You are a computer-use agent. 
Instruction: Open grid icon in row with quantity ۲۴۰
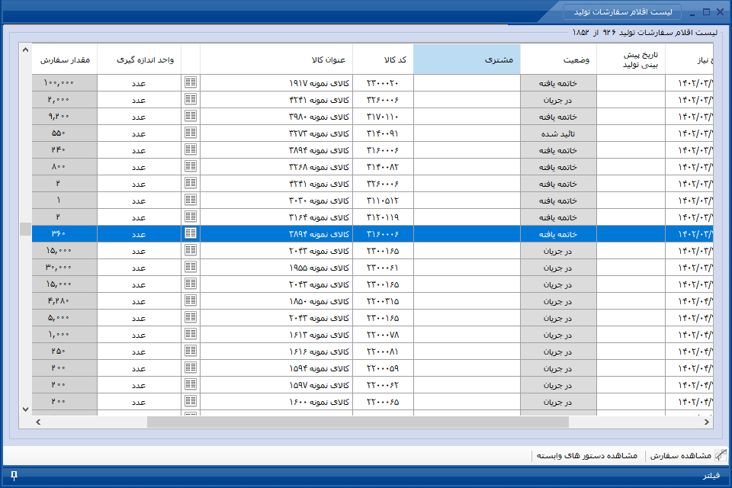coord(191,150)
